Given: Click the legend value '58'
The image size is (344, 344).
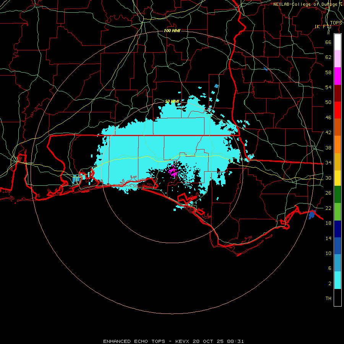Looking at the screenshot, I should (x=328, y=72).
